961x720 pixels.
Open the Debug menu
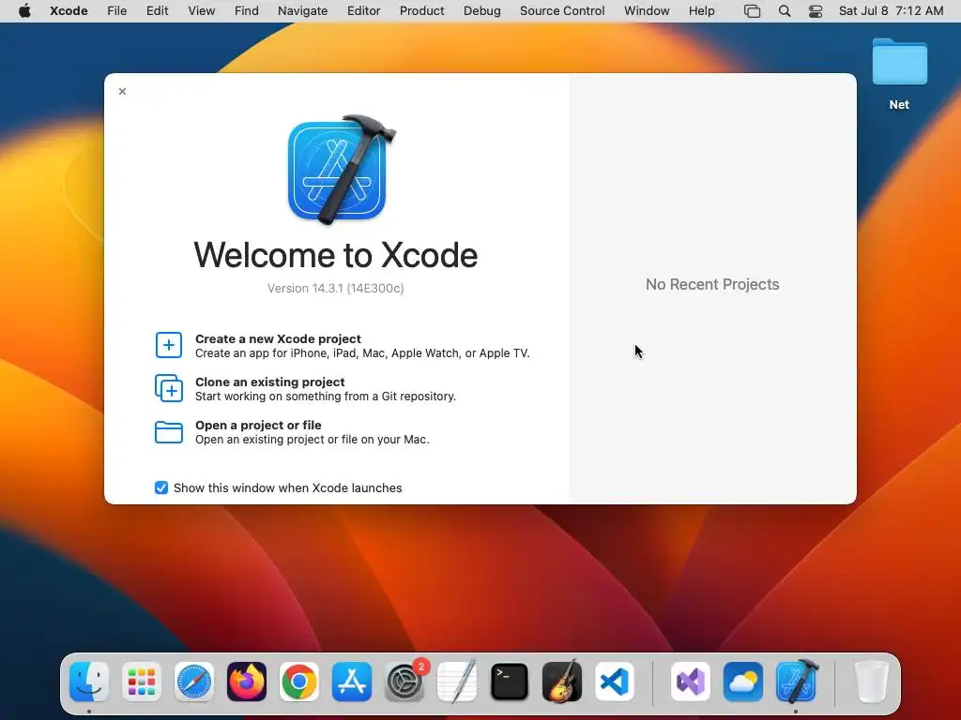click(x=481, y=11)
